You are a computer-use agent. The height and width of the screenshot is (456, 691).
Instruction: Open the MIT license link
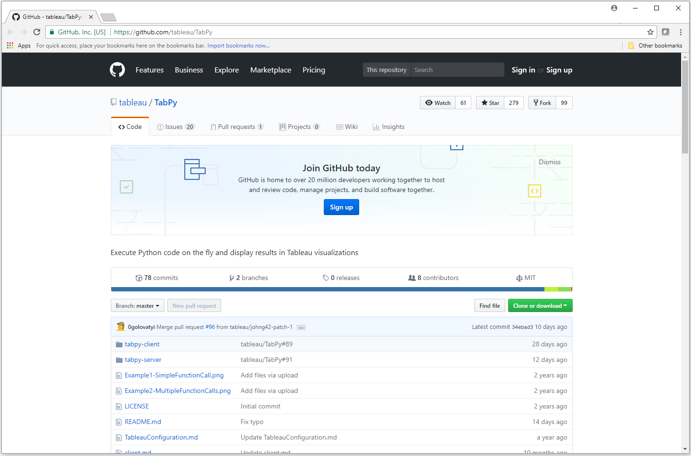click(526, 278)
